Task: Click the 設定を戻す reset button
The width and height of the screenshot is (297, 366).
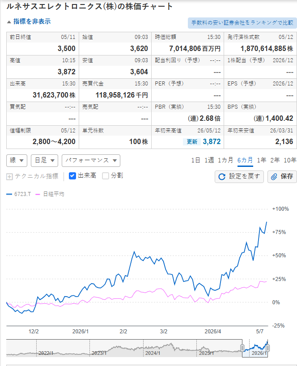Action: [x=239, y=177]
